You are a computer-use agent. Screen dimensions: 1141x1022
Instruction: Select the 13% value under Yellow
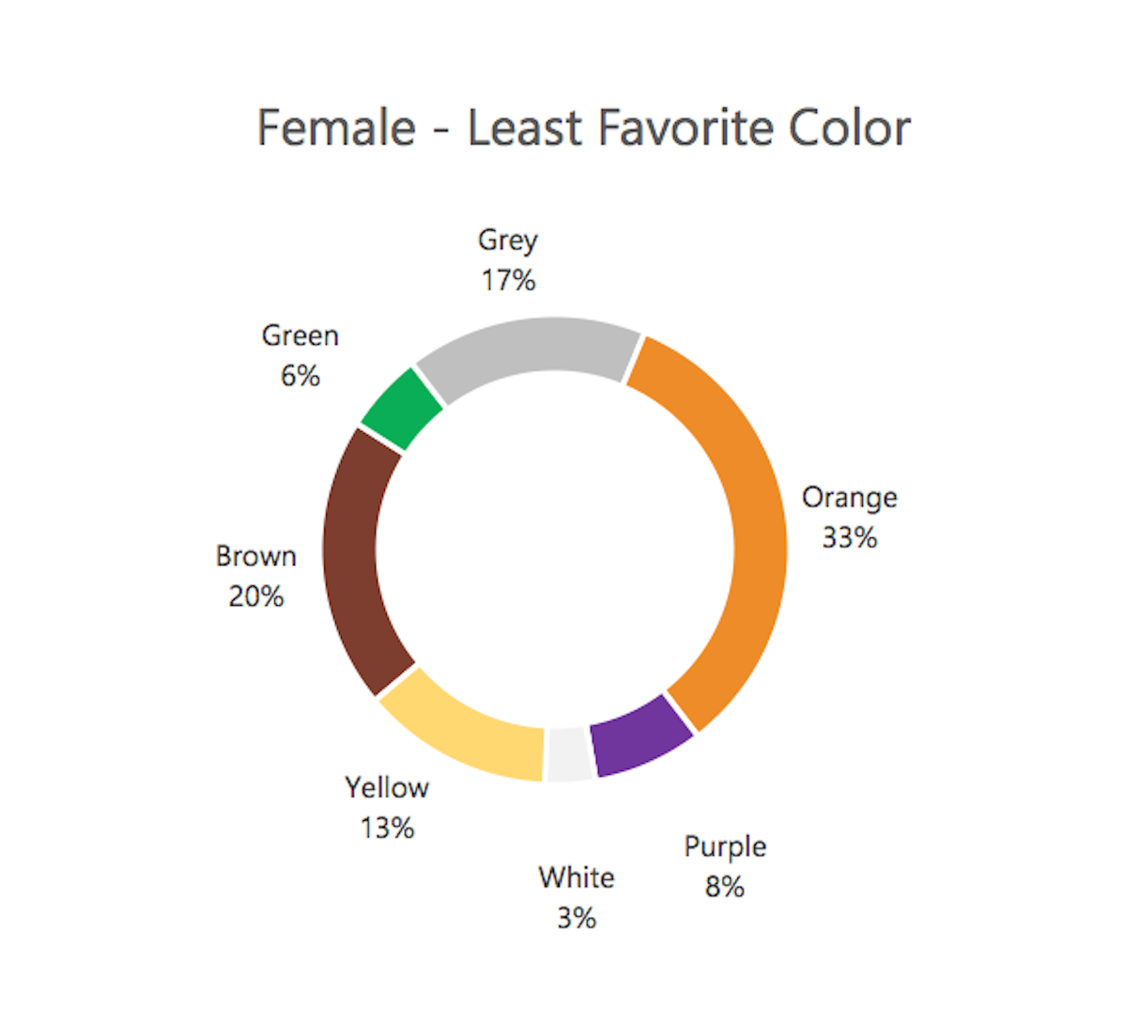[x=387, y=828]
